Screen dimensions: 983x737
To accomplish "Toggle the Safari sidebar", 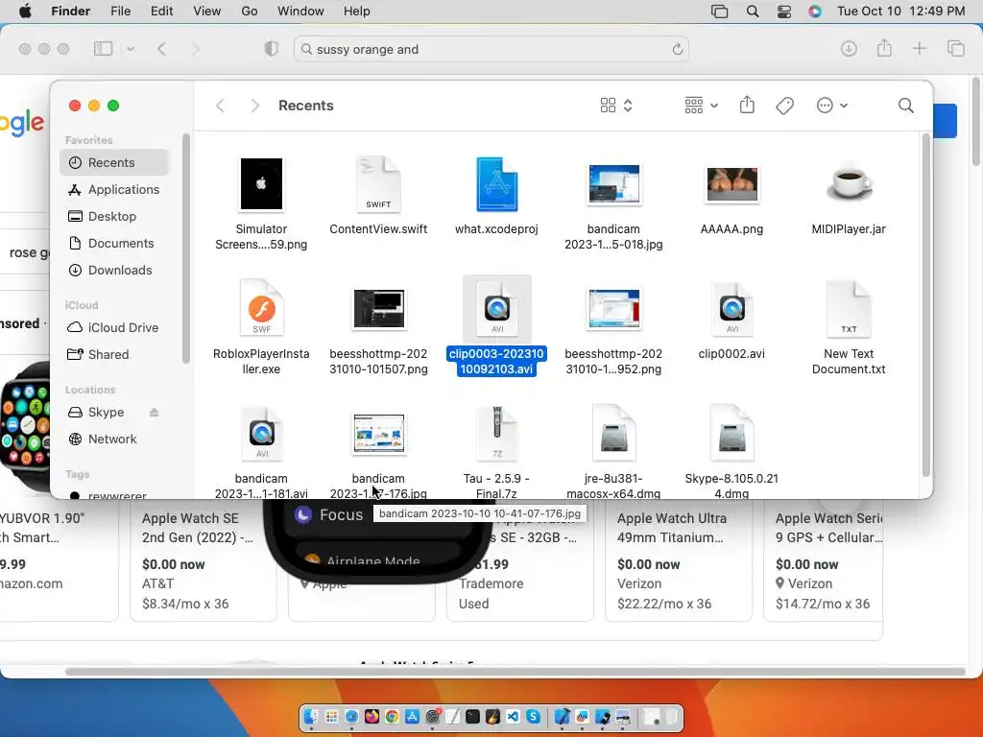I will 103,49.
